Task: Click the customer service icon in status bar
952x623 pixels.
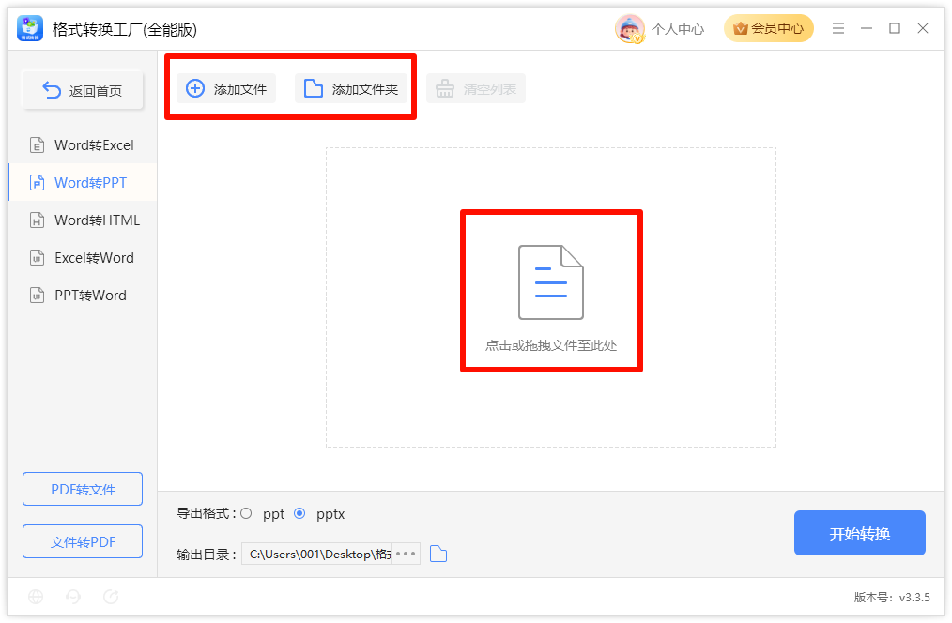Action: click(73, 597)
